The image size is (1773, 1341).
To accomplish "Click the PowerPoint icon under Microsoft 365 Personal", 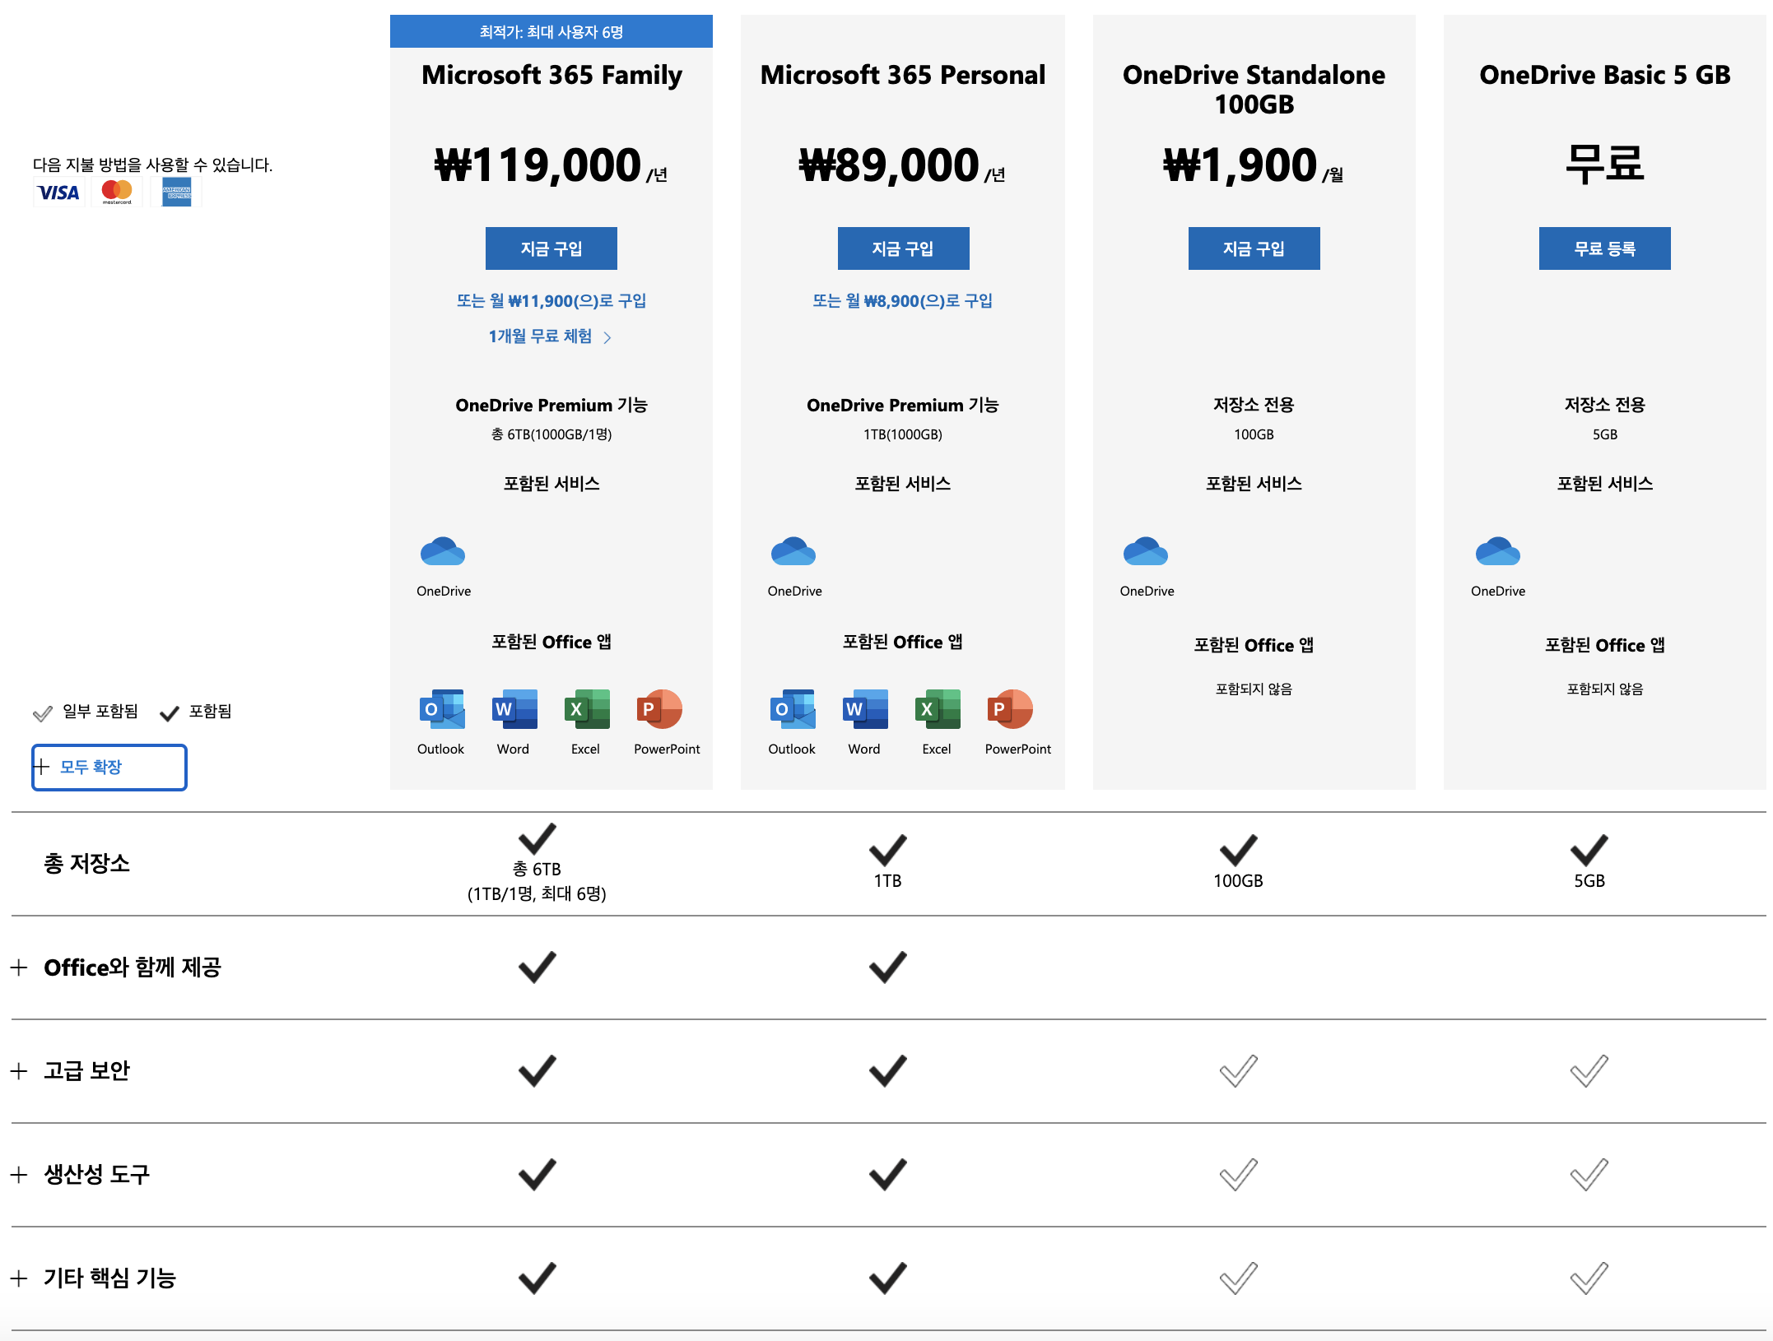I will (1009, 709).
